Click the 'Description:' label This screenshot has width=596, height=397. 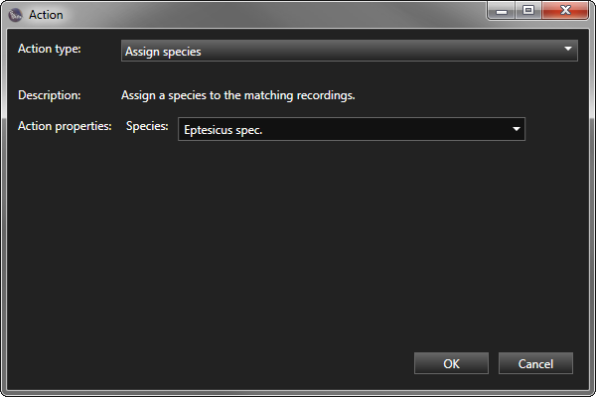pos(50,95)
